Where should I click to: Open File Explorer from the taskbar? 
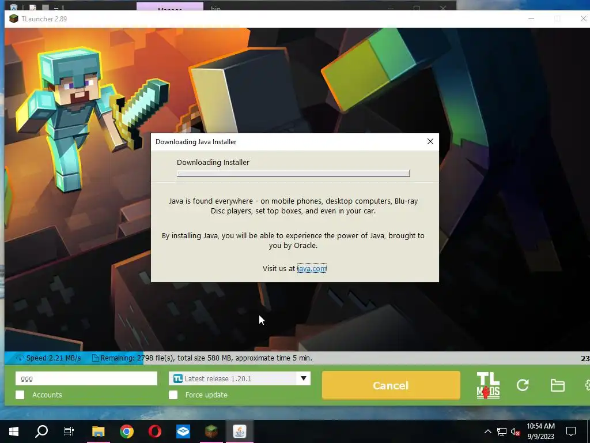point(98,431)
